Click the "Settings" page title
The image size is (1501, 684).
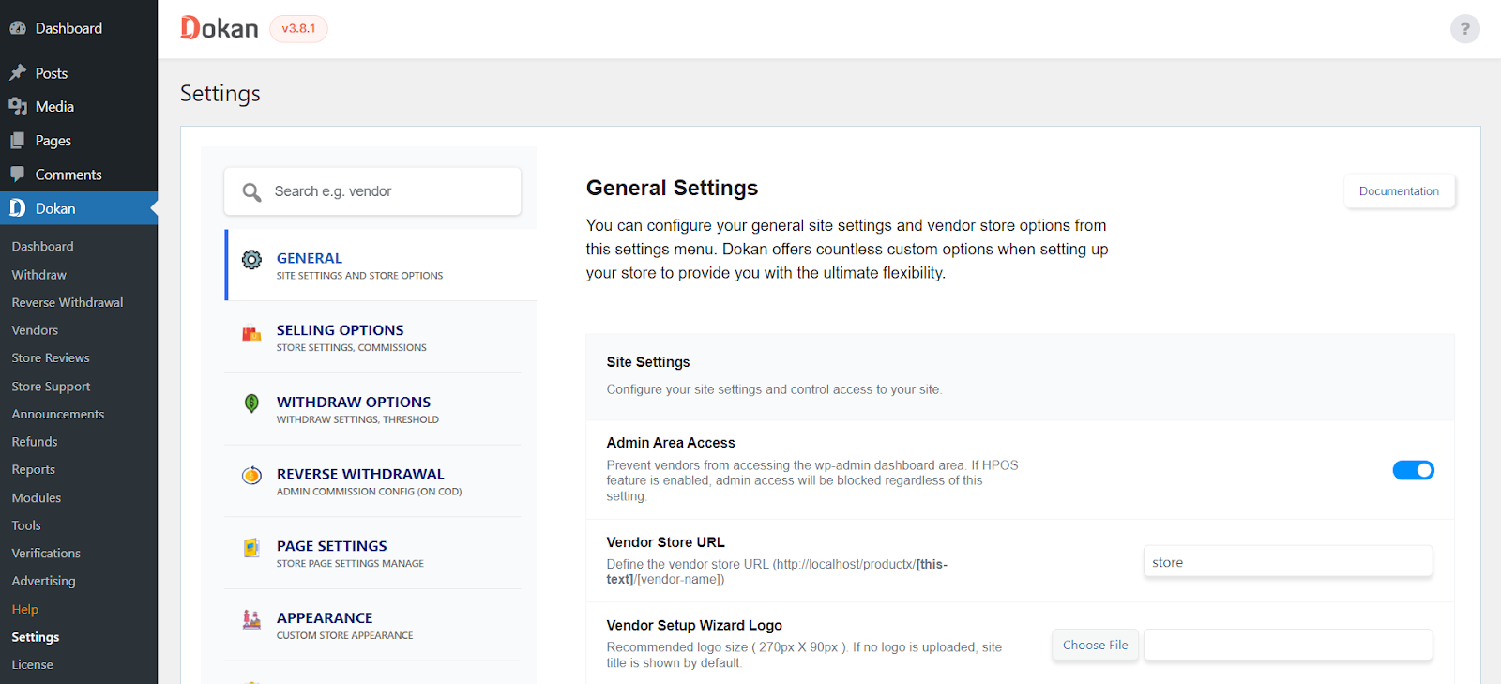[220, 93]
